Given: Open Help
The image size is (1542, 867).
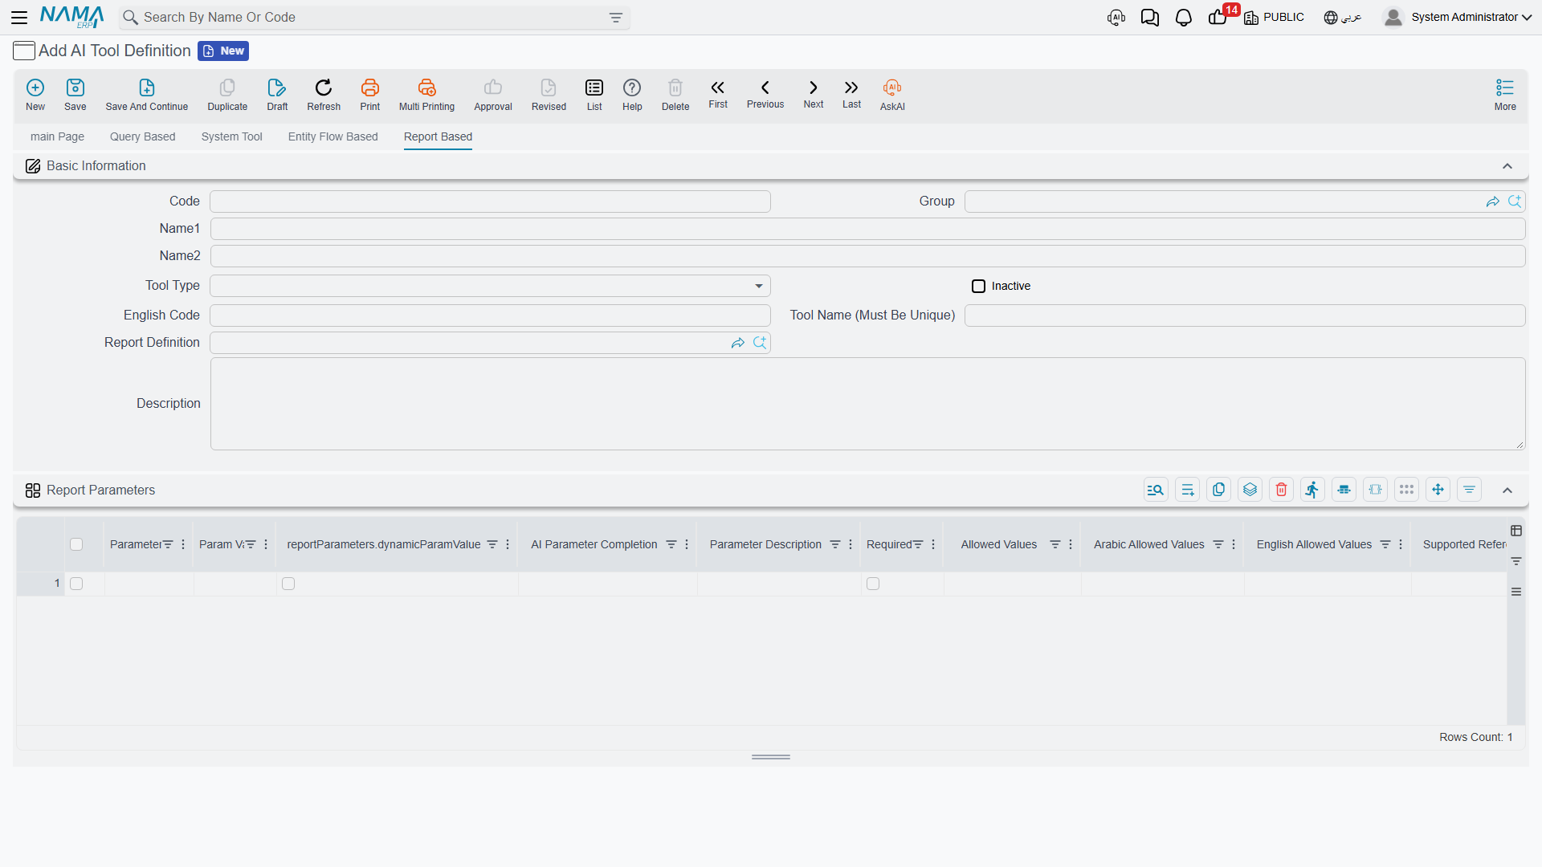Looking at the screenshot, I should pyautogui.click(x=632, y=95).
